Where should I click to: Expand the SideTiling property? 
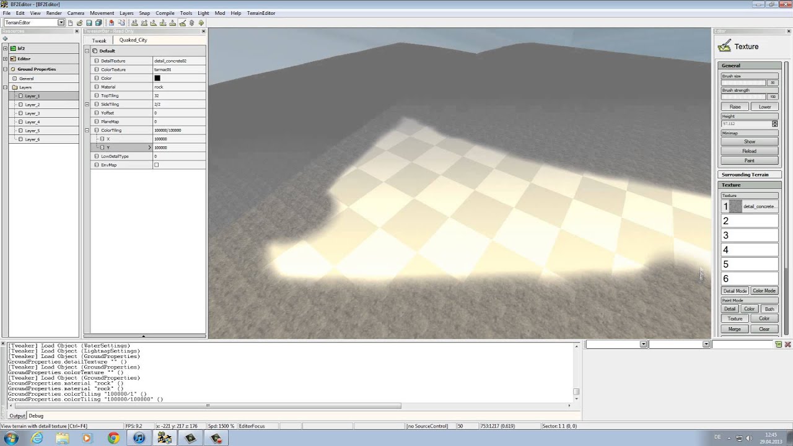(87, 104)
